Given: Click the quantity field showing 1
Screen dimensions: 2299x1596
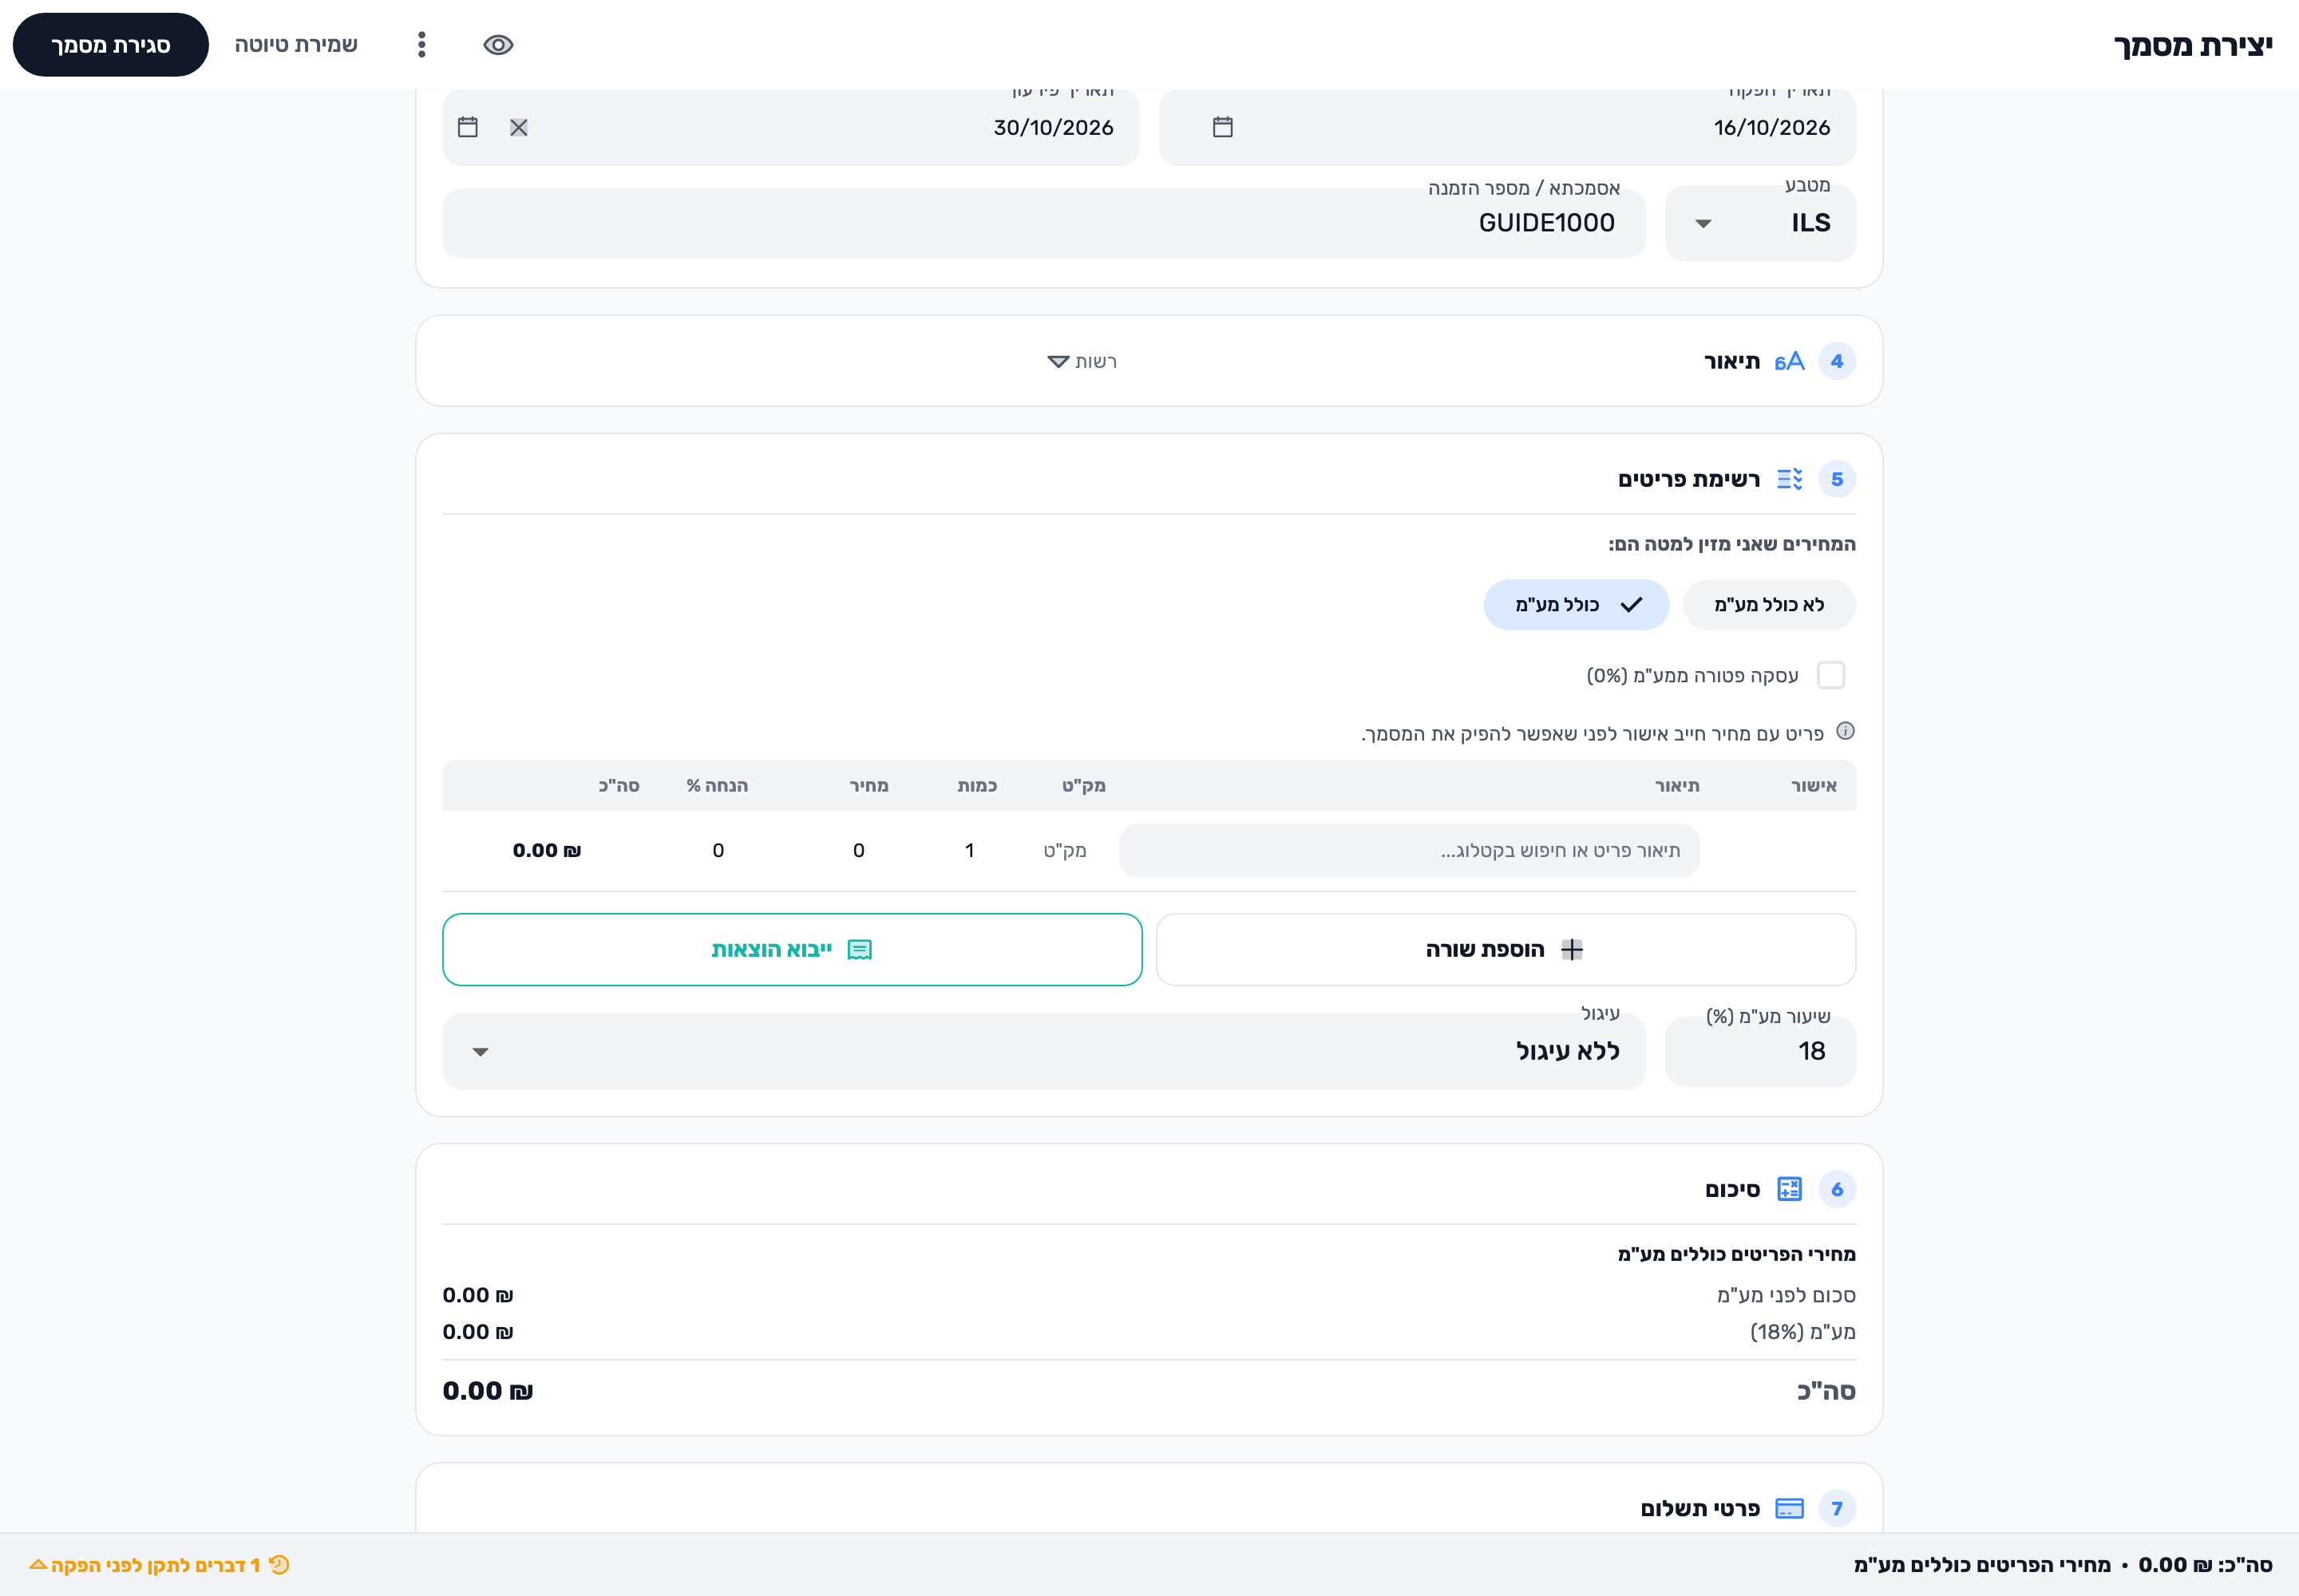Looking at the screenshot, I should point(968,850).
